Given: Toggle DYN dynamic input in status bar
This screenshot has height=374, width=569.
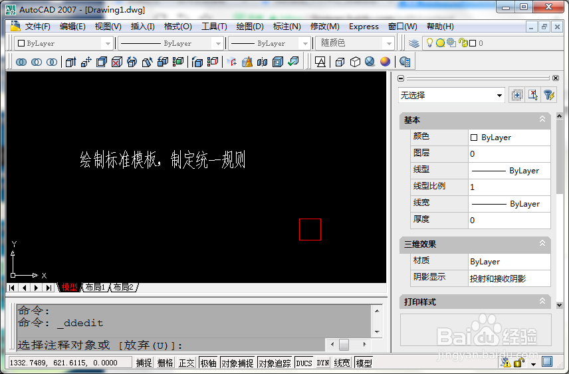Looking at the screenshot, I should (x=323, y=363).
